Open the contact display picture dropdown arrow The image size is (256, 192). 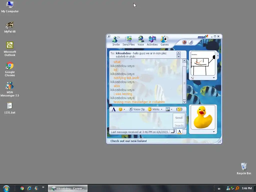pyautogui.click(x=214, y=78)
